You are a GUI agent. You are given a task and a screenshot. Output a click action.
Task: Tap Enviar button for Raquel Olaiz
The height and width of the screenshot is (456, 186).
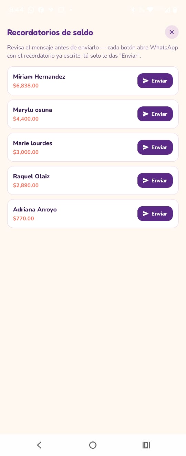155,180
